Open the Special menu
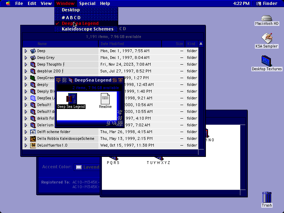 coord(87,4)
